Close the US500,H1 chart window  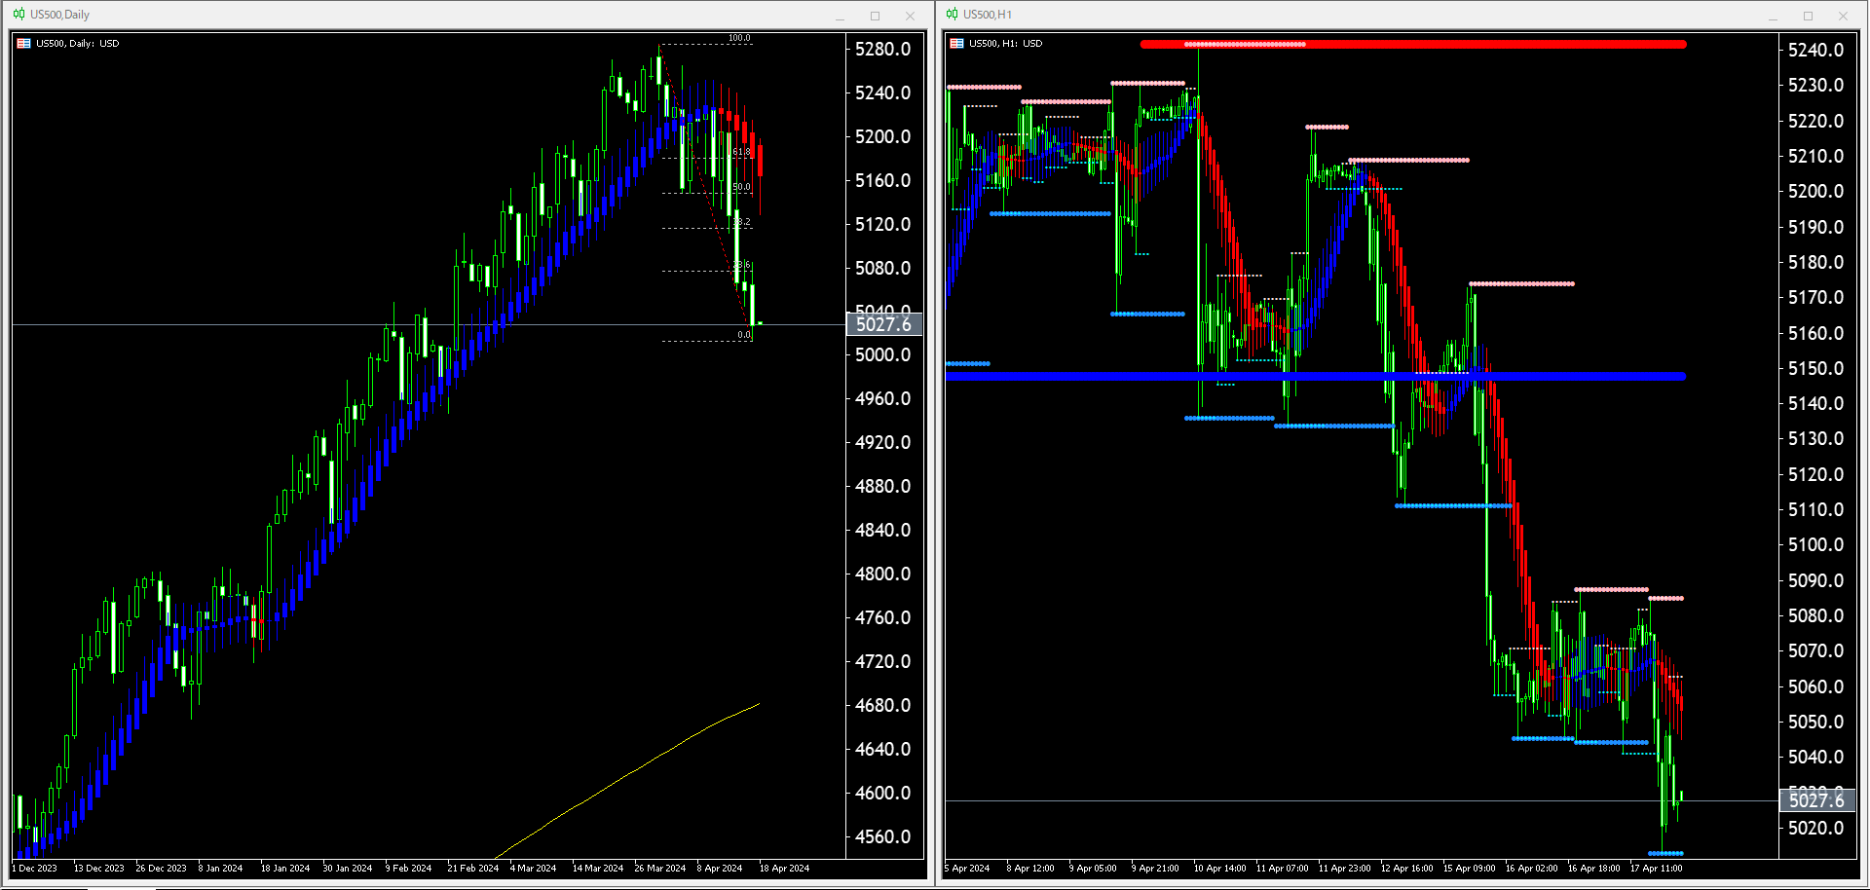click(1844, 16)
